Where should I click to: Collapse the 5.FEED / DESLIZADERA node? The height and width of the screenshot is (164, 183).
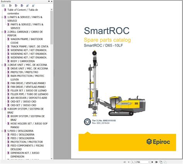click(2, 131)
